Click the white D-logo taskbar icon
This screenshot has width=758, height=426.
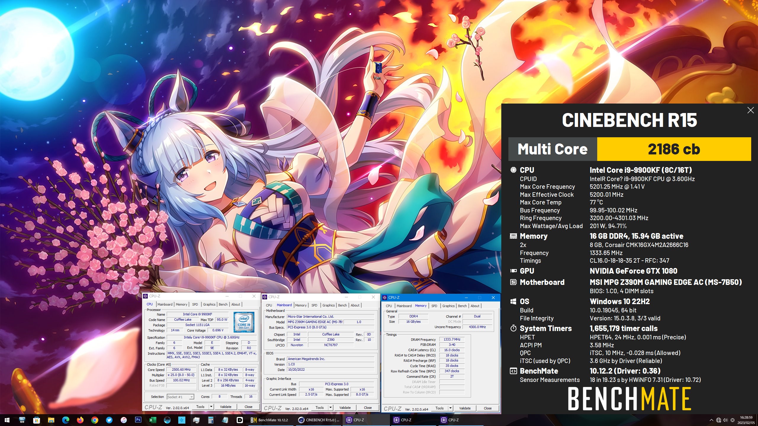pyautogui.click(x=240, y=420)
